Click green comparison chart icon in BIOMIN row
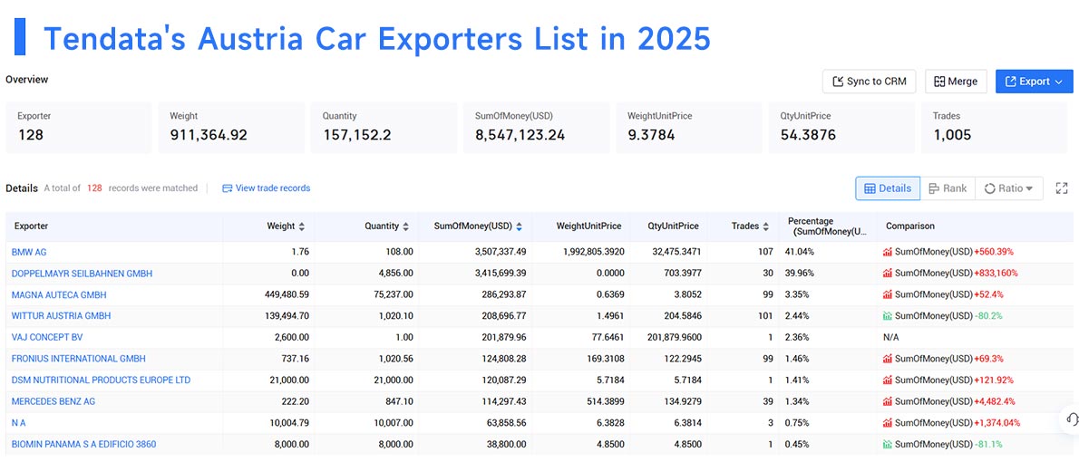 click(888, 444)
